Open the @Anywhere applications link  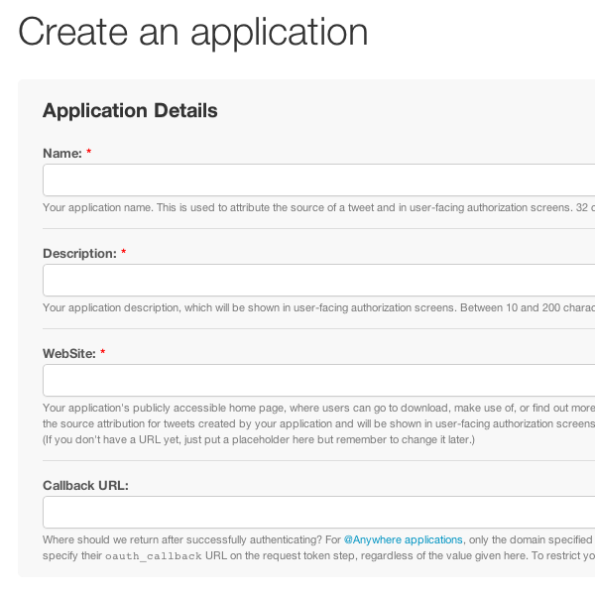[403, 539]
